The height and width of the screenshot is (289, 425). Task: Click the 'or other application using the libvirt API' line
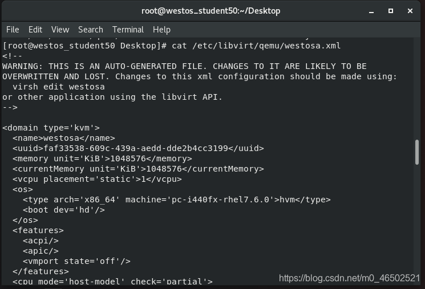tap(112, 97)
